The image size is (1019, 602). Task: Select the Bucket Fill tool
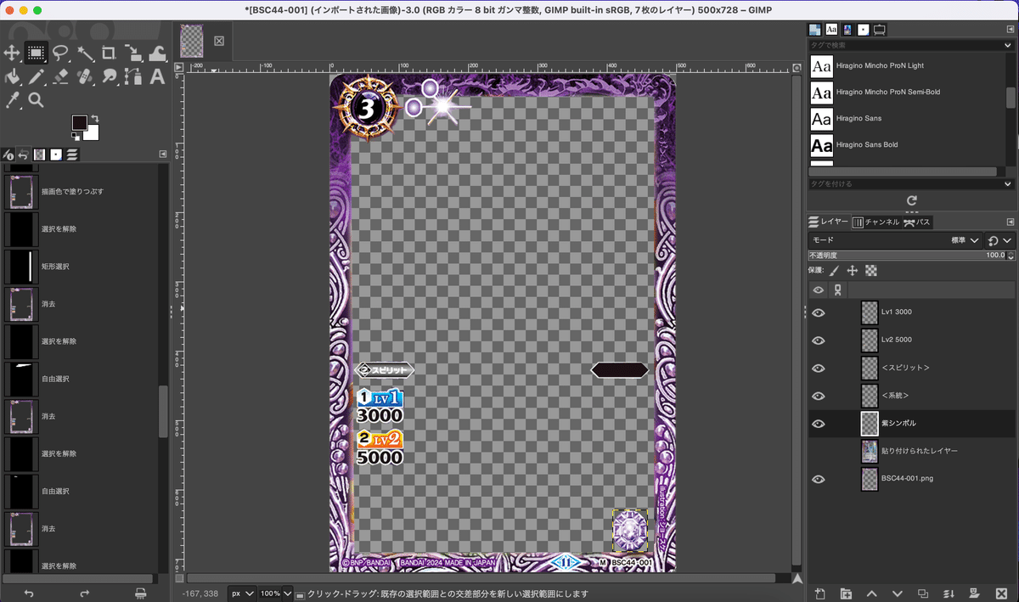coord(12,76)
